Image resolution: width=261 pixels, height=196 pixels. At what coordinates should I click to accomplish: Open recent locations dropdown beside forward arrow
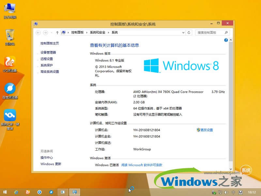(x=52, y=33)
